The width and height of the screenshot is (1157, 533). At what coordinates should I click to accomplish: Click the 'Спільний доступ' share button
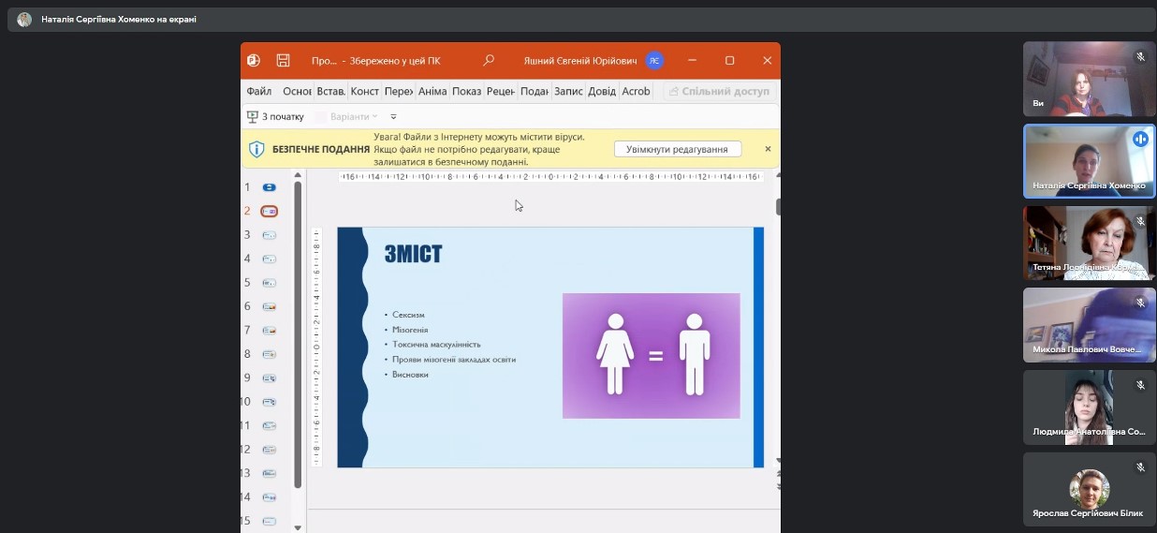(719, 92)
